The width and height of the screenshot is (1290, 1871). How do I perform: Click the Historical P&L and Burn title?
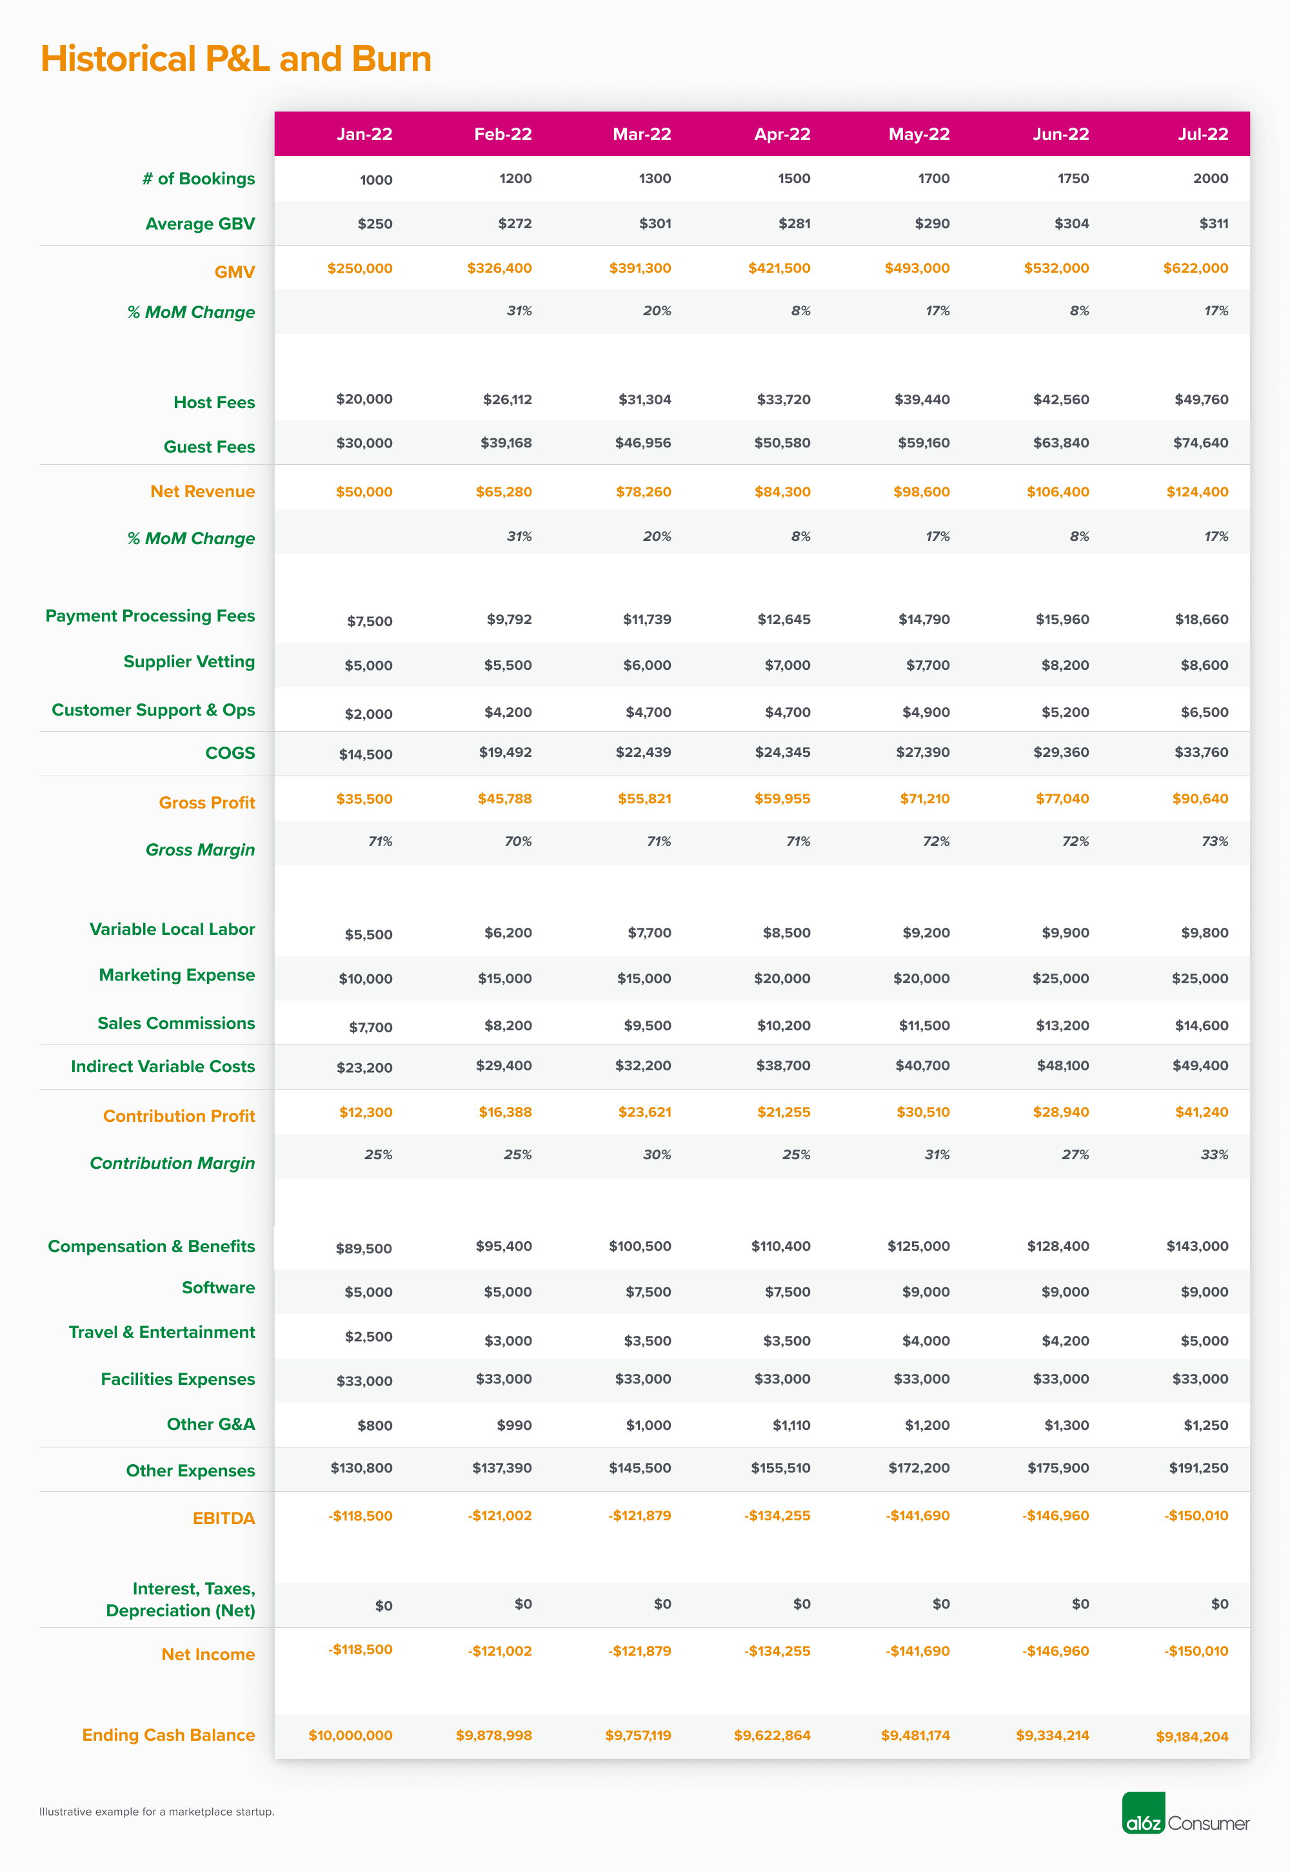236,59
